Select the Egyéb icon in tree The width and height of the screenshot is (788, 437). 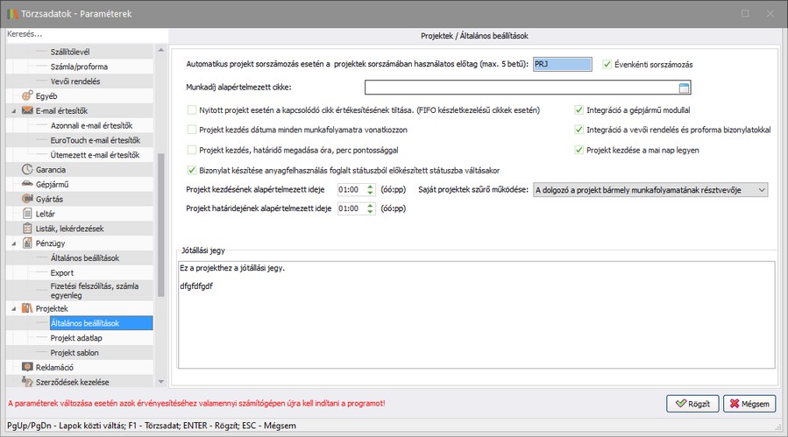[x=28, y=95]
